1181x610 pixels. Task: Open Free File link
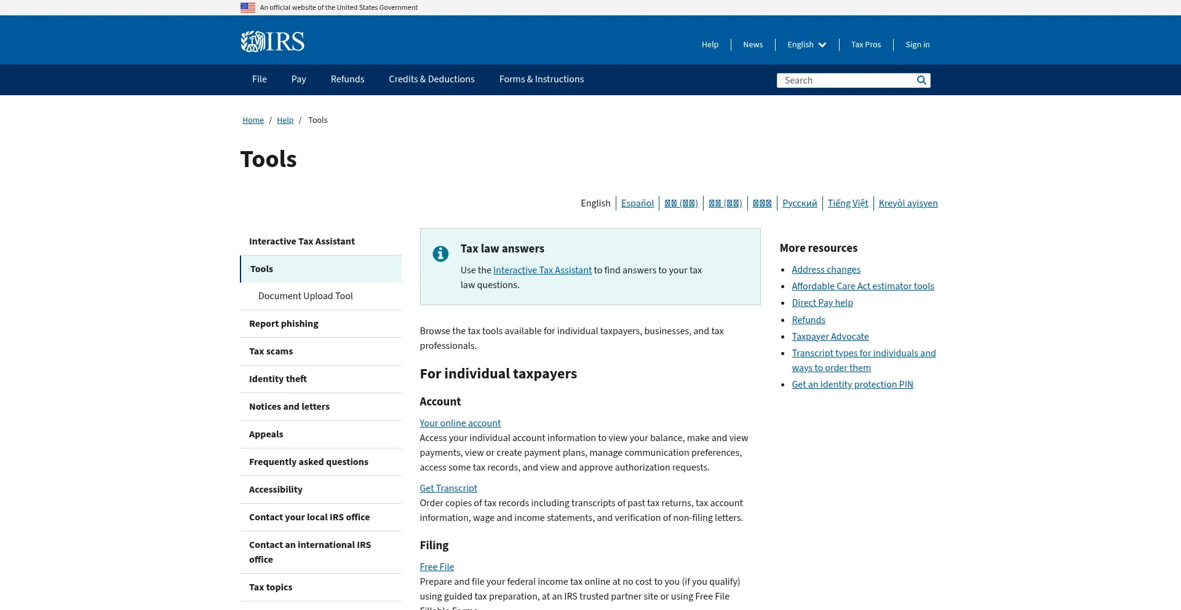tap(437, 567)
